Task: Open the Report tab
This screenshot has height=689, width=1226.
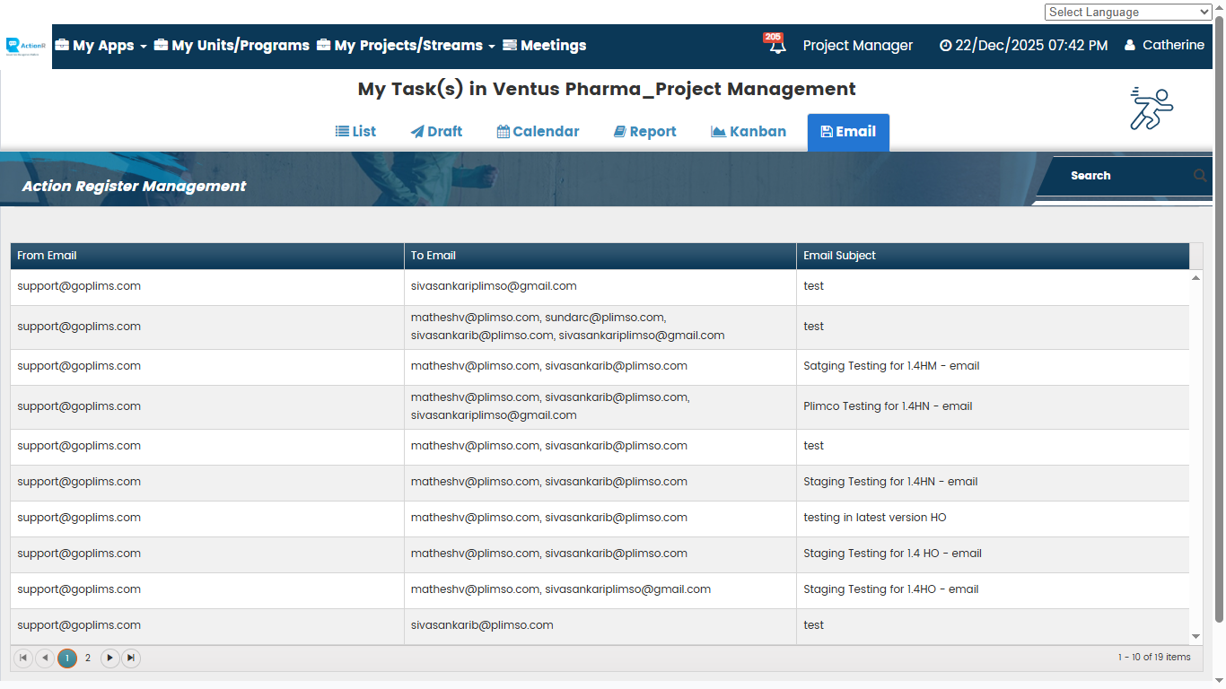Action: [644, 131]
